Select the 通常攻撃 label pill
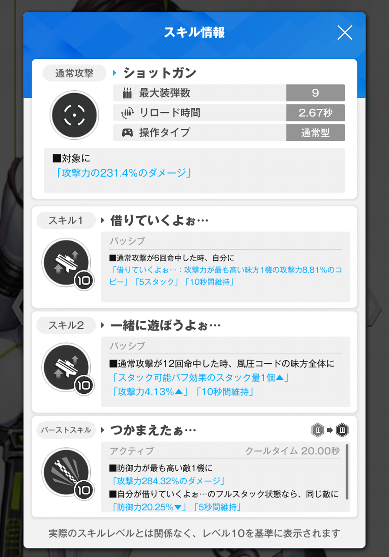389x557 pixels. coord(74,73)
